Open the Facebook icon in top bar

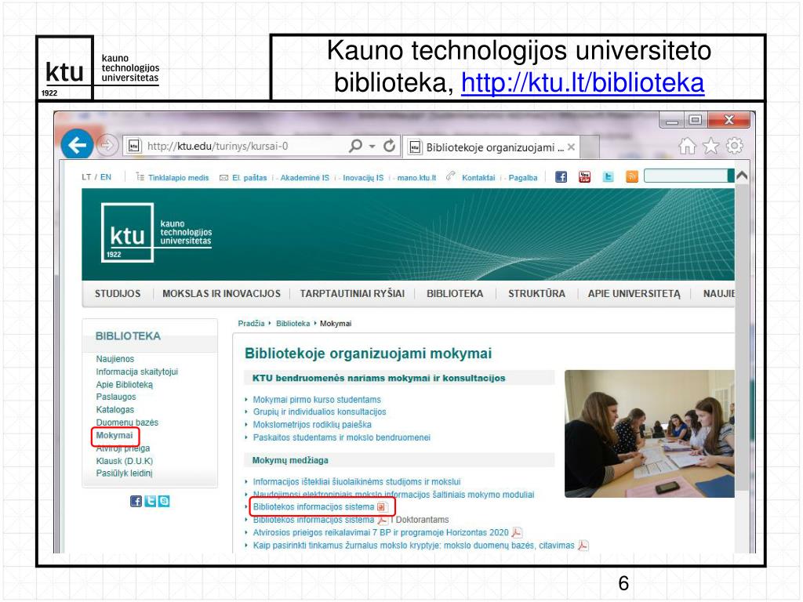(x=561, y=177)
